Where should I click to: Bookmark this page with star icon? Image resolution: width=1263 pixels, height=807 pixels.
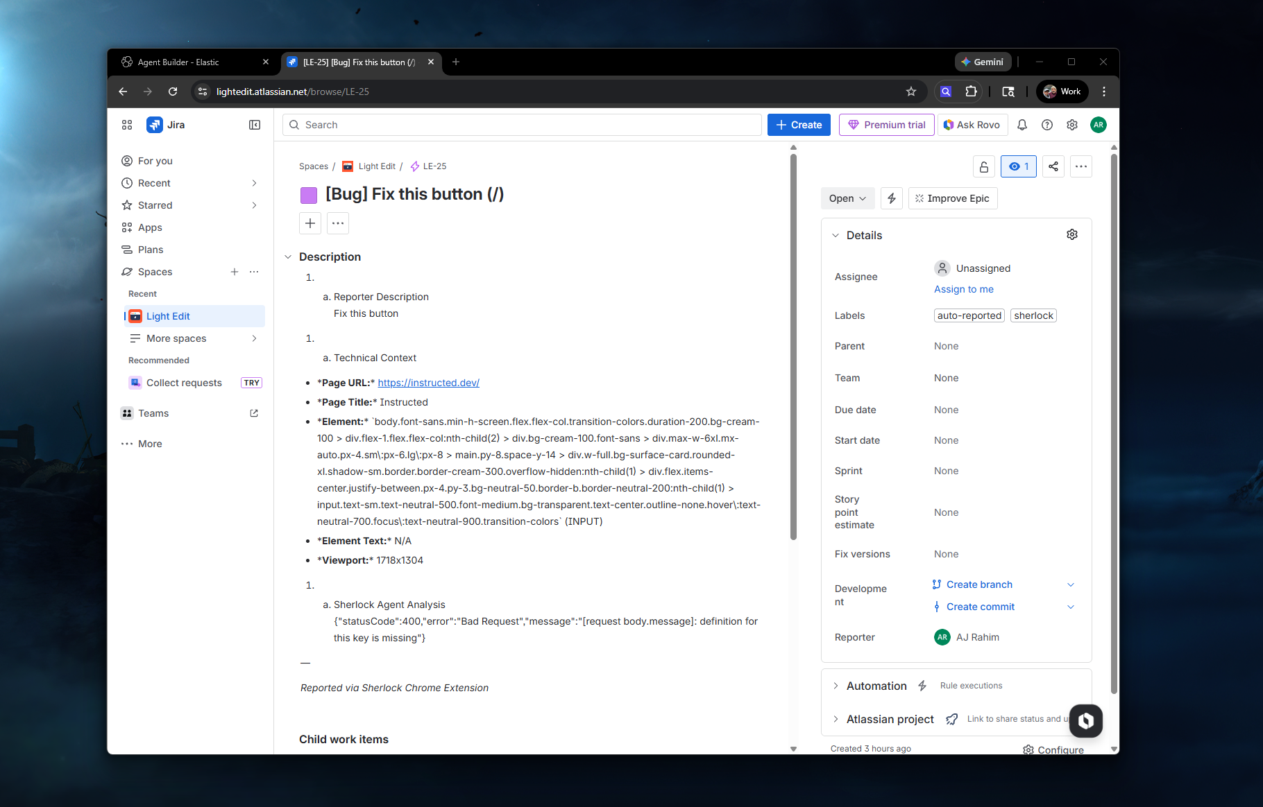pos(911,92)
